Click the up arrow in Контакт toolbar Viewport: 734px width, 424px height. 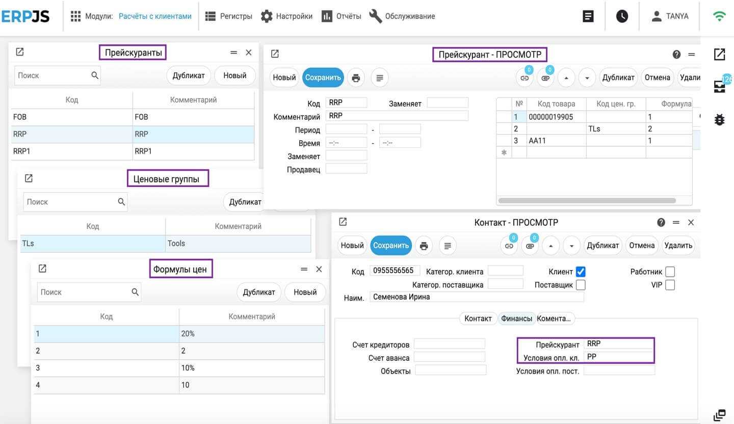pyautogui.click(x=550, y=246)
